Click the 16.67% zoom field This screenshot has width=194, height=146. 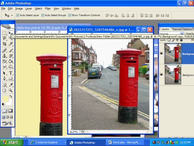pos(74,132)
